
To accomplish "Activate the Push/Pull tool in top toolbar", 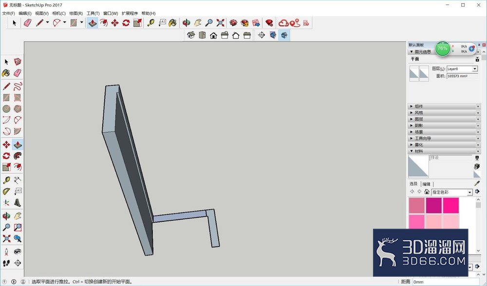I will pos(92,23).
